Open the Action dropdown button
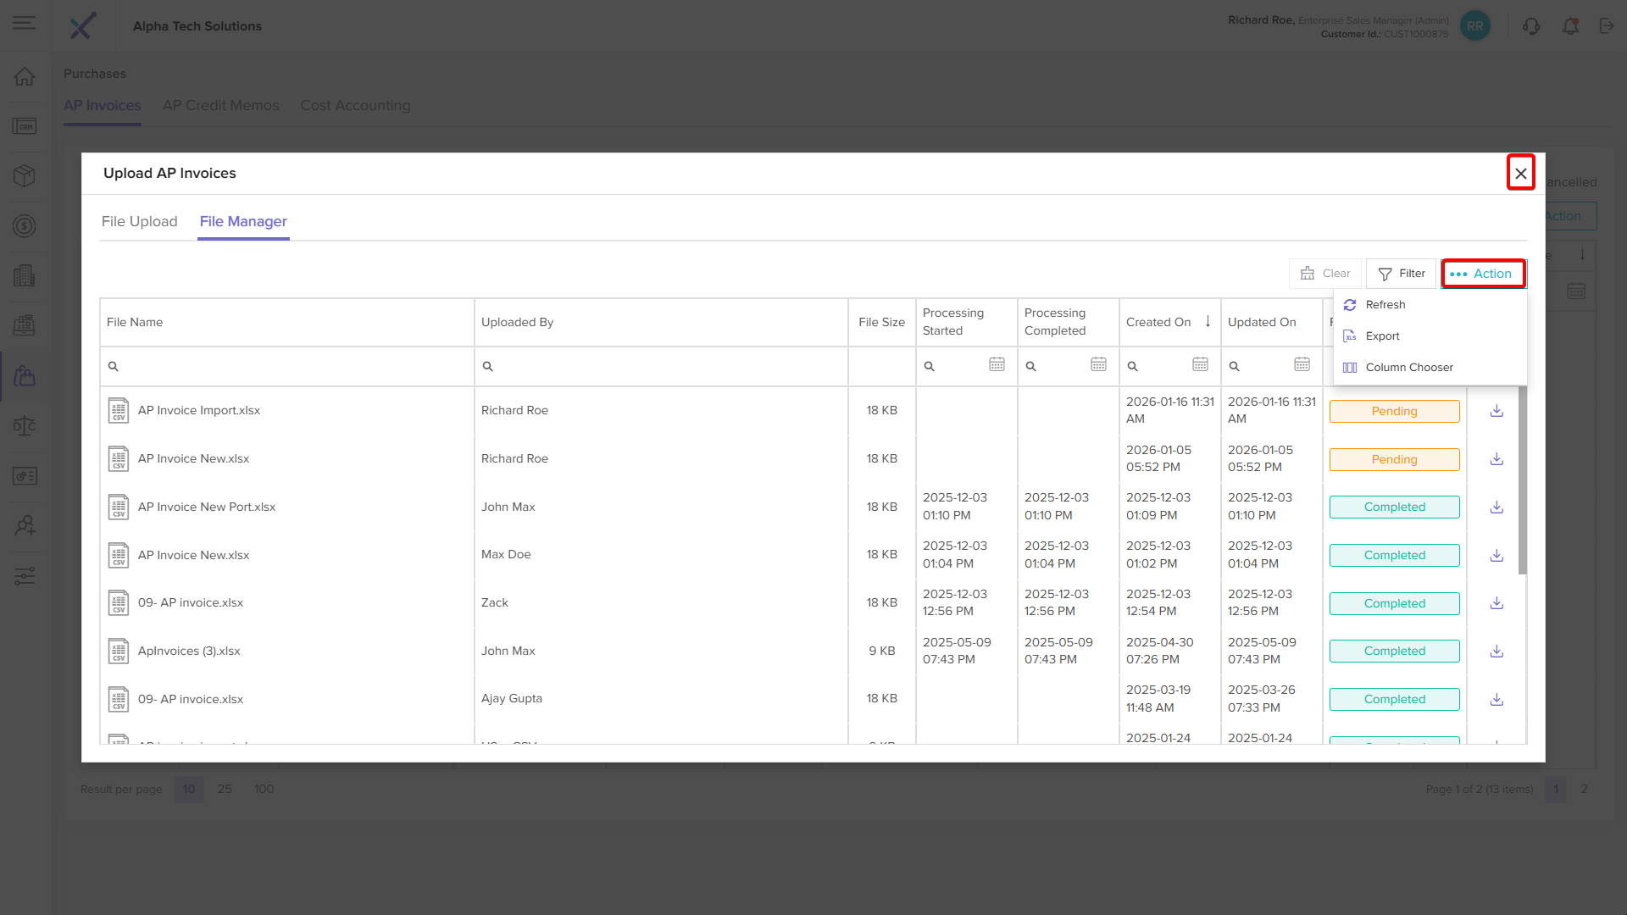The width and height of the screenshot is (1627, 915). click(1483, 274)
